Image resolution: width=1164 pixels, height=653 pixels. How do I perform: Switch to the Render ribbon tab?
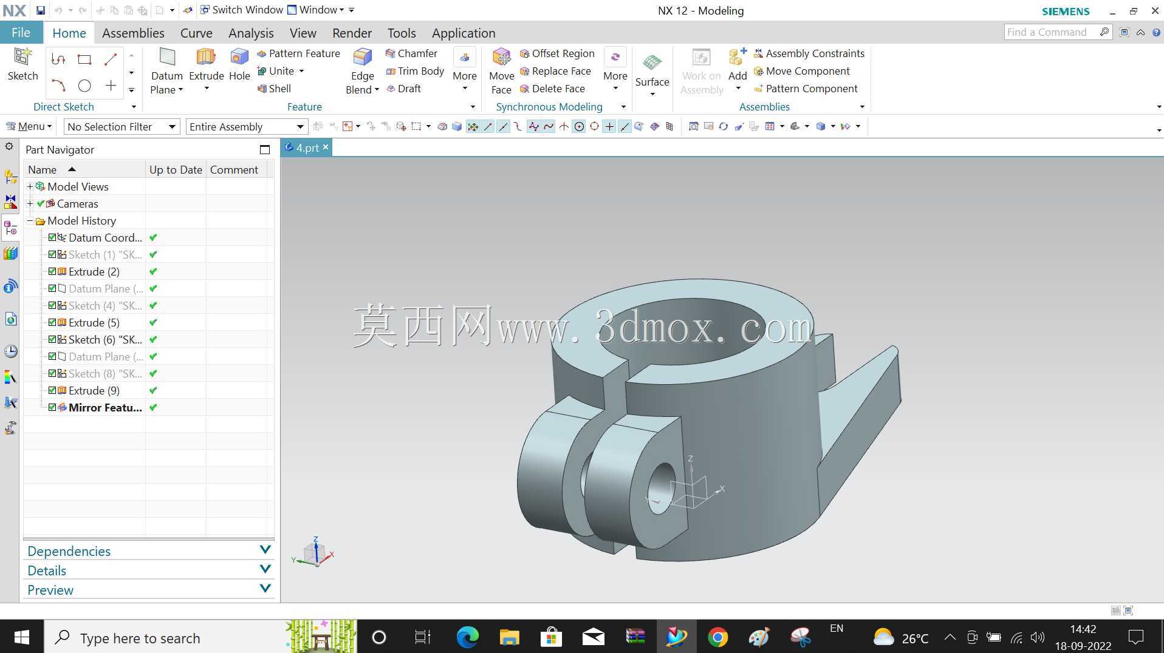[x=352, y=33]
